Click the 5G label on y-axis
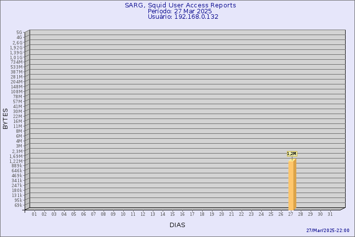This screenshot has width=355, height=237. click(x=19, y=33)
